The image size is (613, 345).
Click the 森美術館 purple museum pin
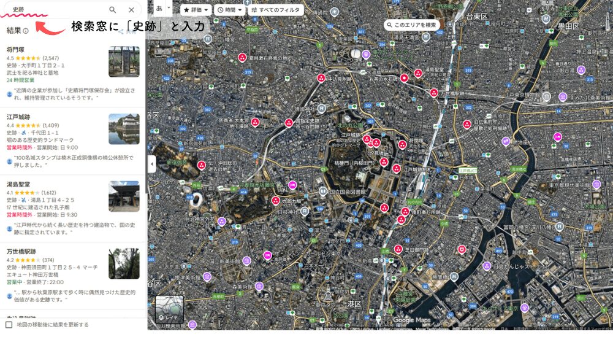[259, 285]
